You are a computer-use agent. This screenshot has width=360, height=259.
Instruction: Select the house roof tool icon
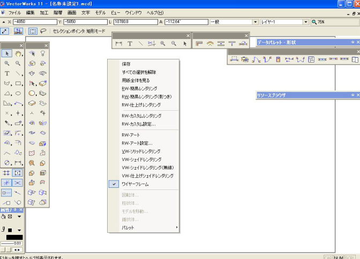(245, 59)
